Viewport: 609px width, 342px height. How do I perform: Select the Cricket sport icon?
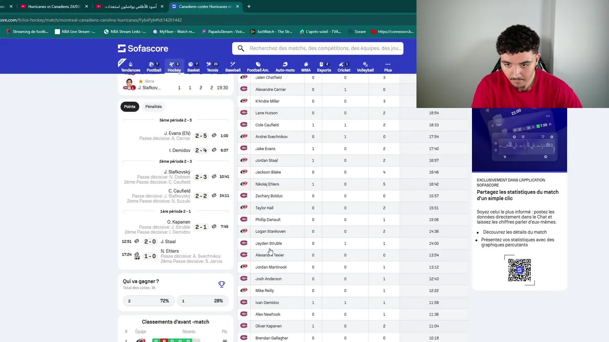click(x=344, y=67)
